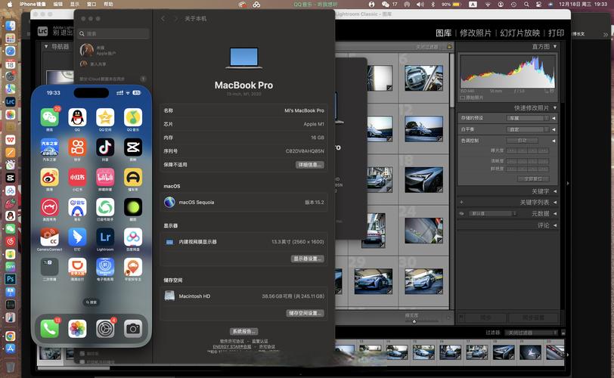Tap the Bilibili app icon

click(105, 177)
